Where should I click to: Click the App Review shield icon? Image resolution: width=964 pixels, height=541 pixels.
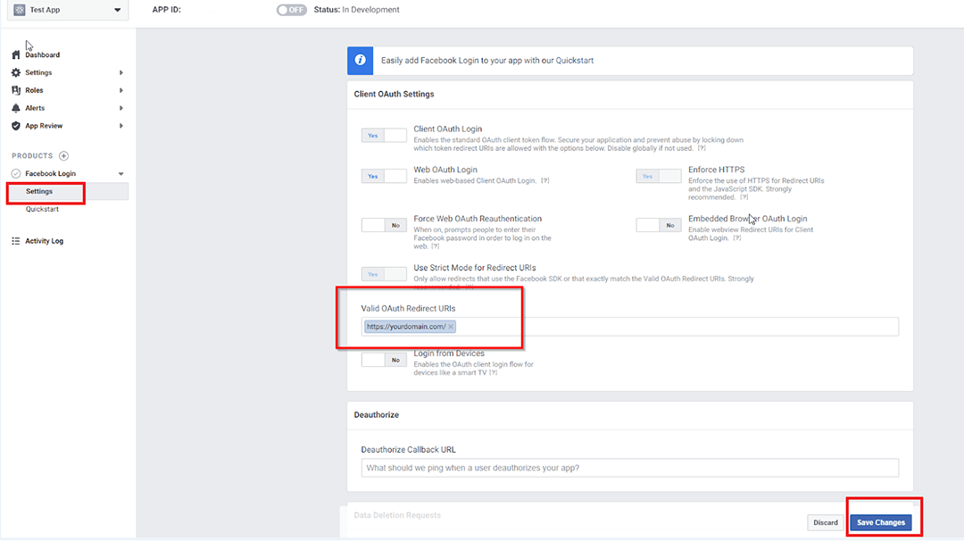click(x=16, y=126)
